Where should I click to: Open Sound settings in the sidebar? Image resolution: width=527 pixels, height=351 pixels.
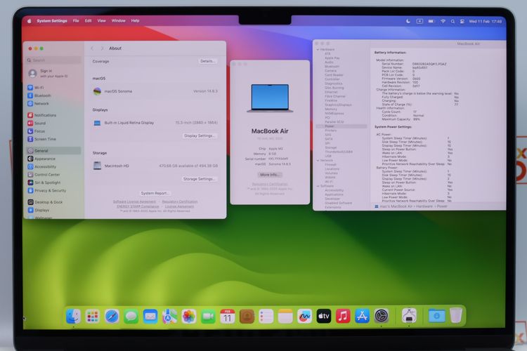click(x=37, y=124)
